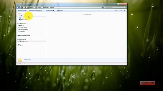Image resolution: width=163 pixels, height=91 pixels.
Task: Expand the Изображения library node
Action: 19,30
